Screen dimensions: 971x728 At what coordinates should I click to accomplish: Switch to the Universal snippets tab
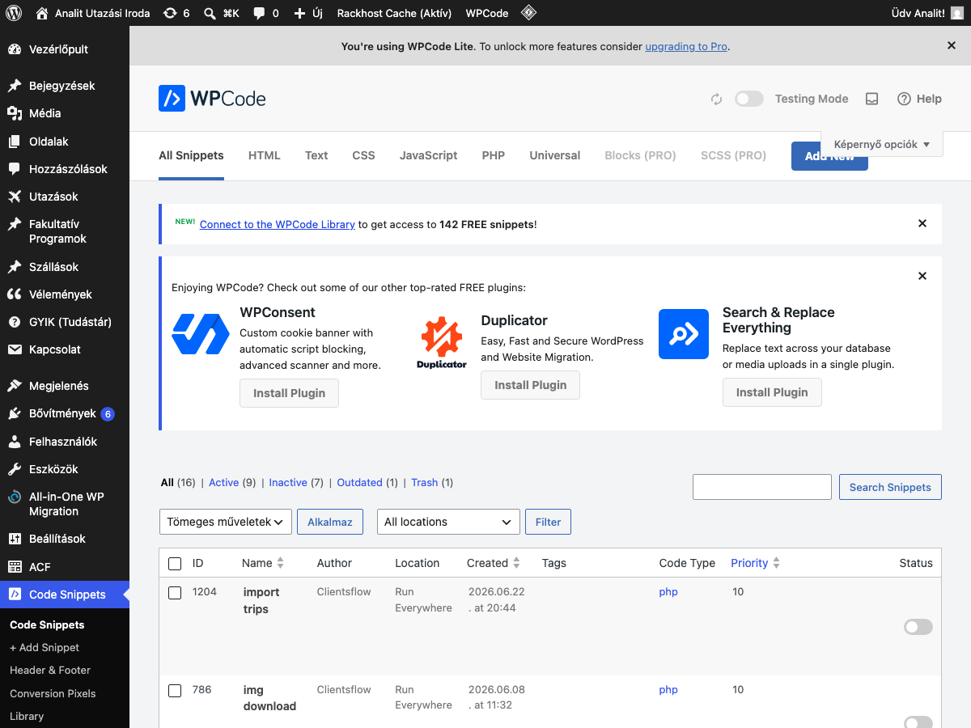coord(555,155)
